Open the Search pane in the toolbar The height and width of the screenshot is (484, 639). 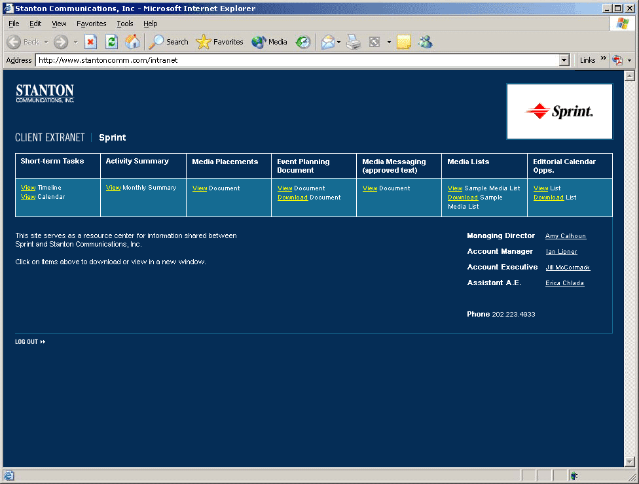click(168, 42)
